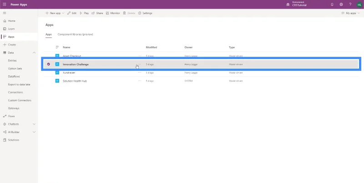Open more options for Solution Health Hub
The image size is (364, 183).
140,81
